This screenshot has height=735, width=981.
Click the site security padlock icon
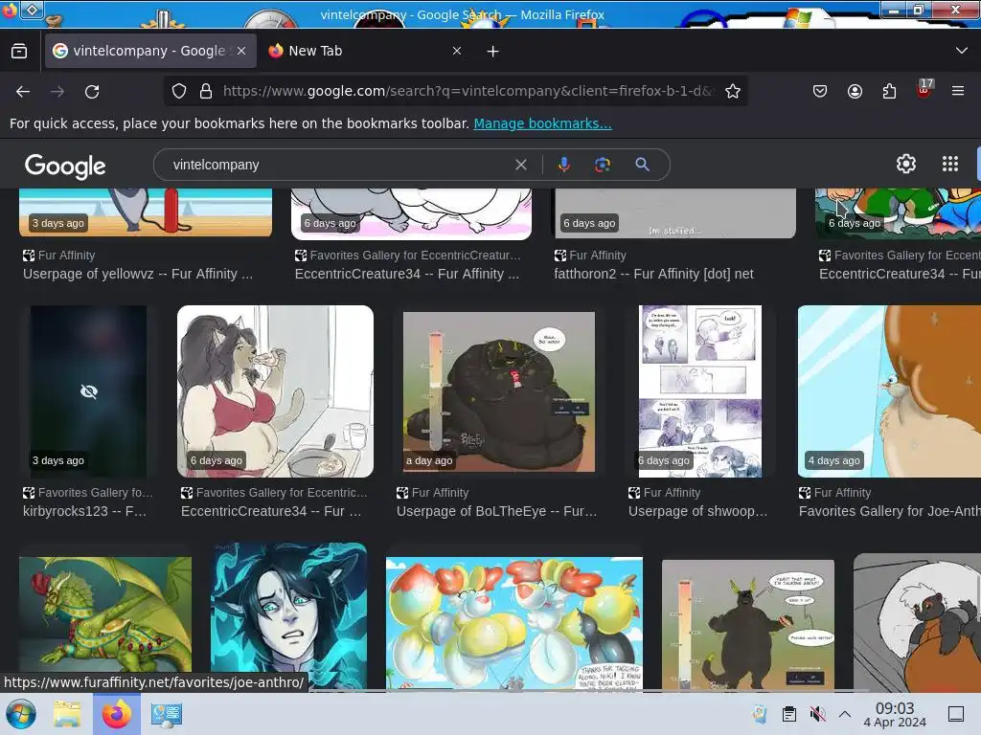206,91
